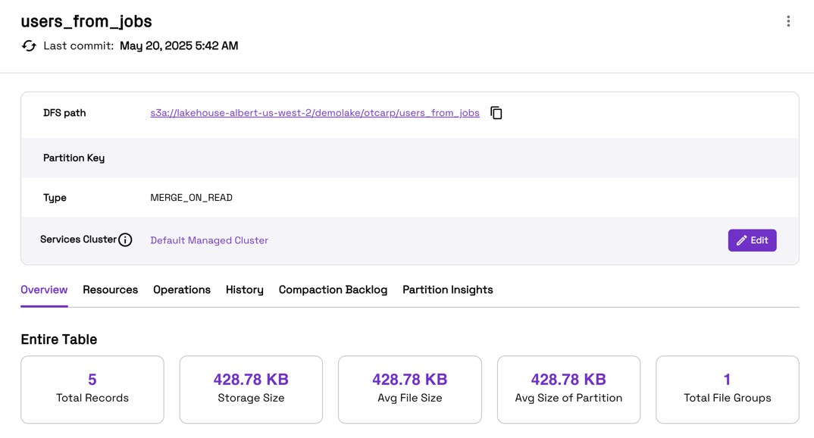Open the Default Managed Cluster link
This screenshot has width=814, height=438.
click(209, 240)
